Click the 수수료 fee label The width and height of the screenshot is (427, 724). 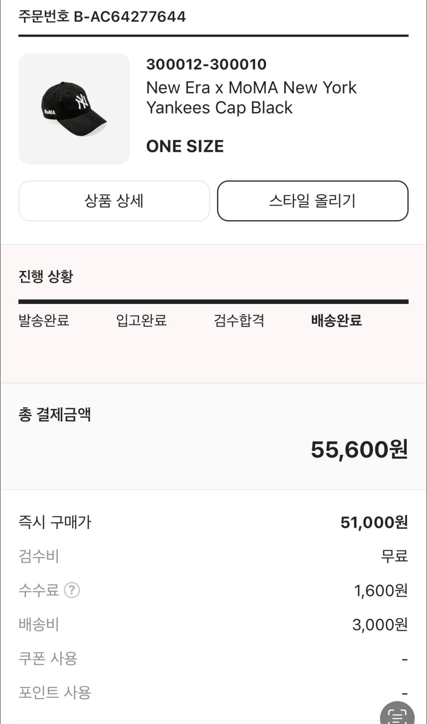coord(39,590)
